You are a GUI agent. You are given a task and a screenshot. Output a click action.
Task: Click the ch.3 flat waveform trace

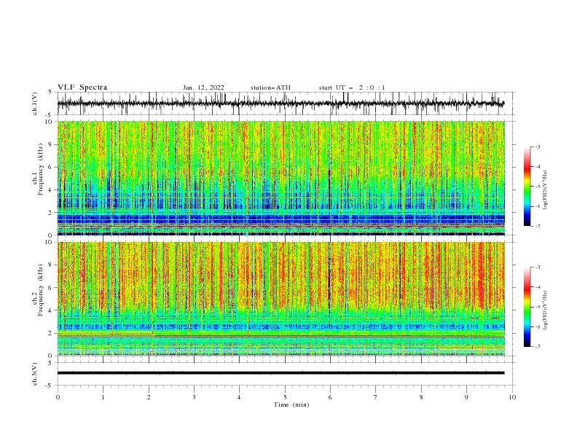281,373
